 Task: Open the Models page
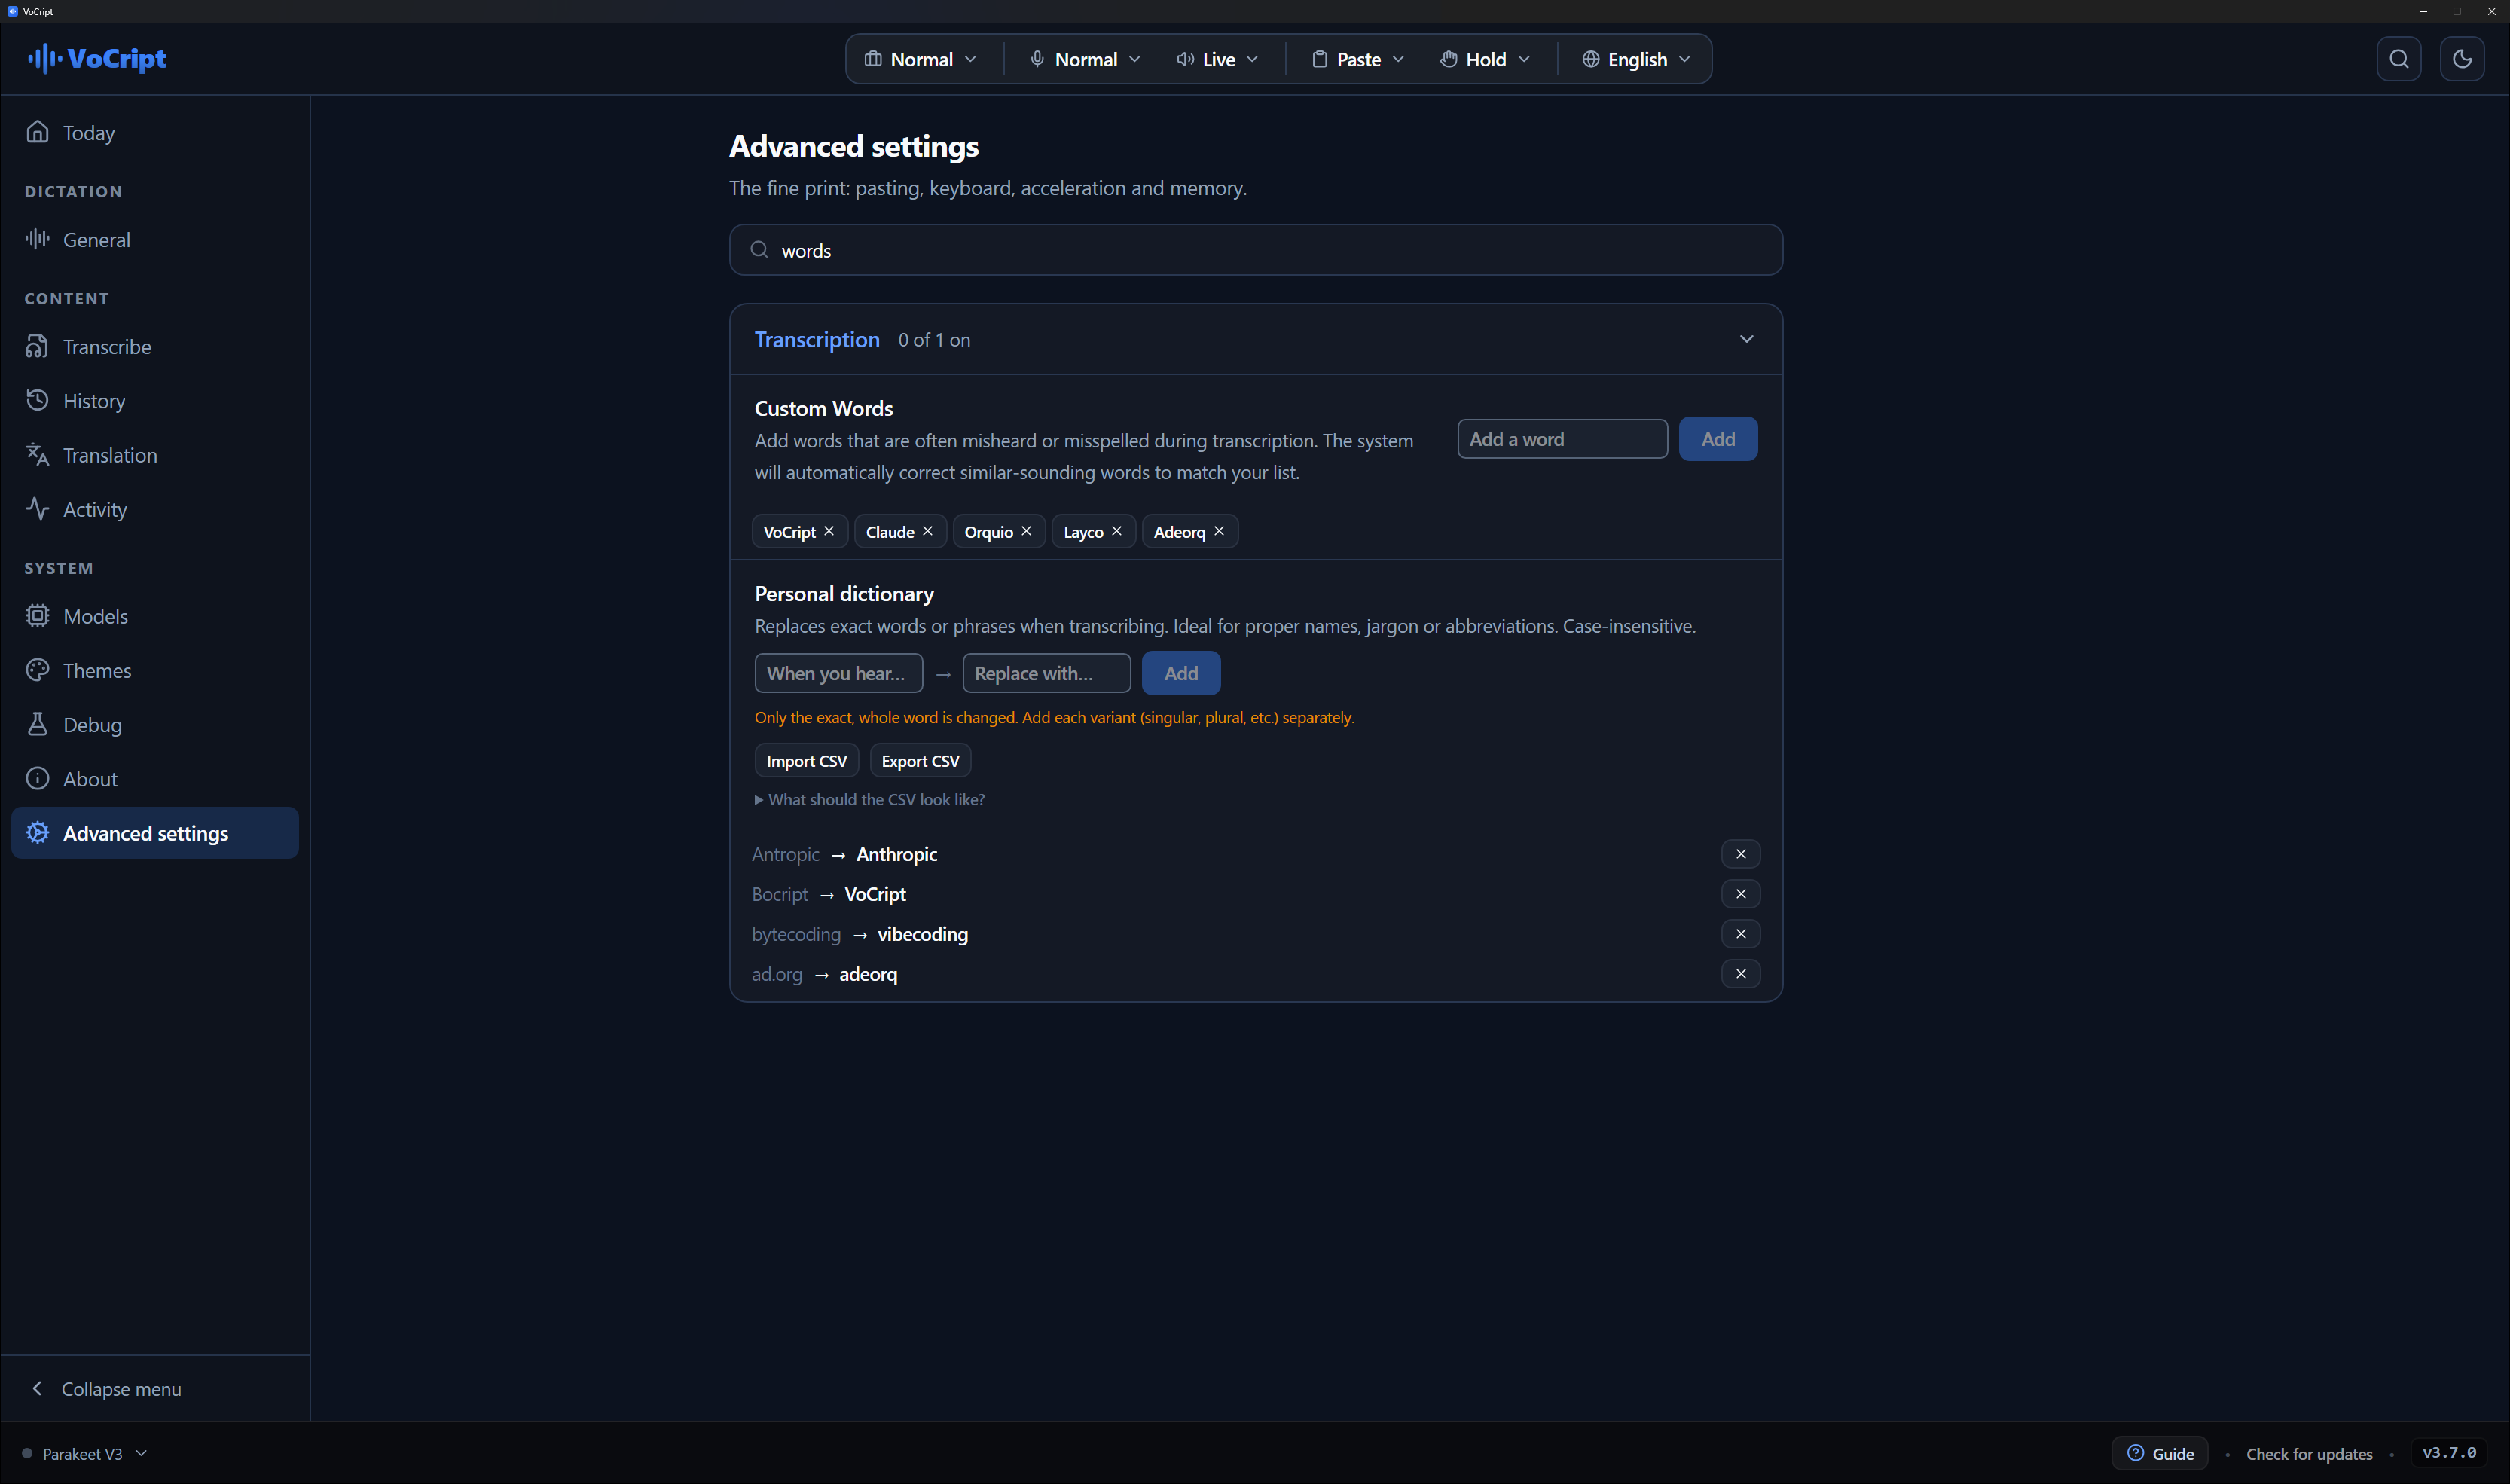pyautogui.click(x=155, y=616)
